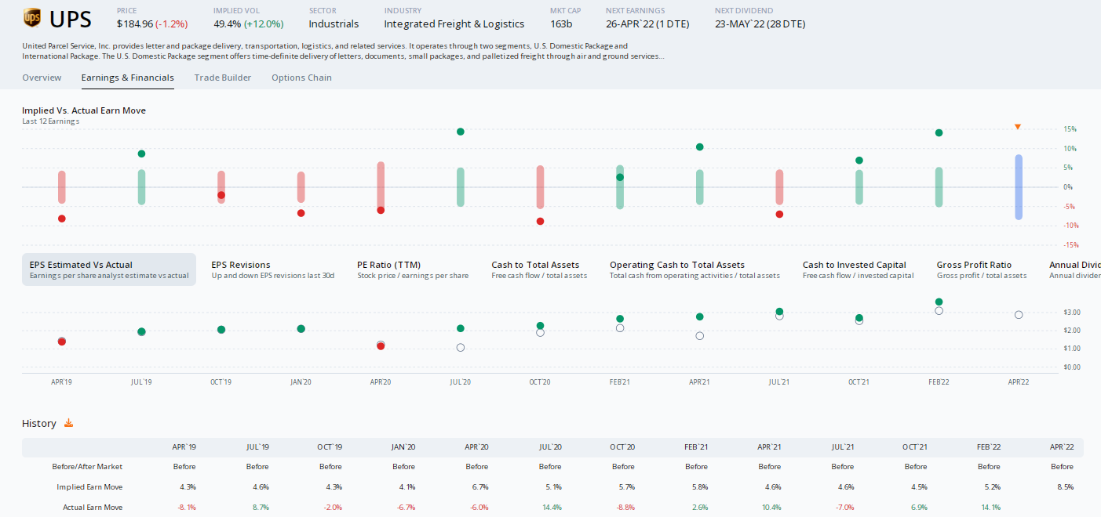Switch to the Overview tab

tap(42, 78)
